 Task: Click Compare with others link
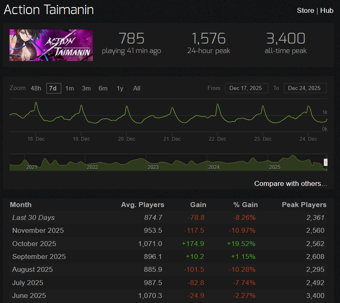(290, 183)
